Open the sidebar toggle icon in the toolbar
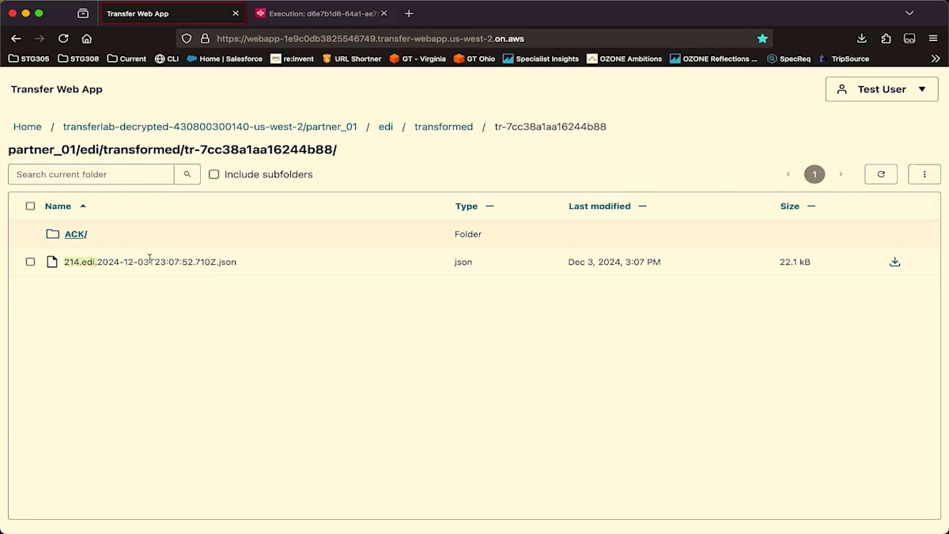 click(909, 38)
